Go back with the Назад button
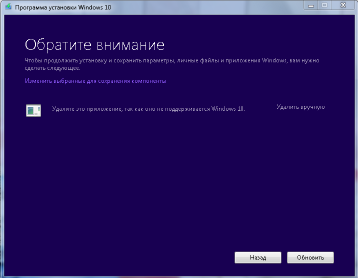Screen dimensions: 358x278 coord(258,258)
